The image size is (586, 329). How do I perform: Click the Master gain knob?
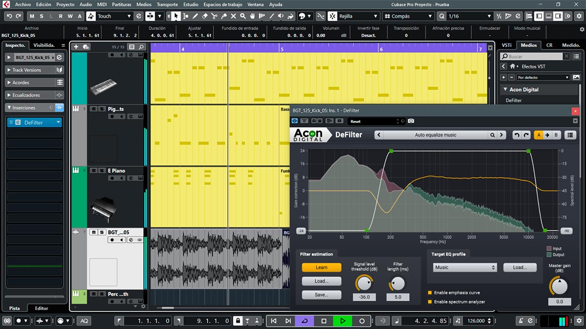click(559, 287)
